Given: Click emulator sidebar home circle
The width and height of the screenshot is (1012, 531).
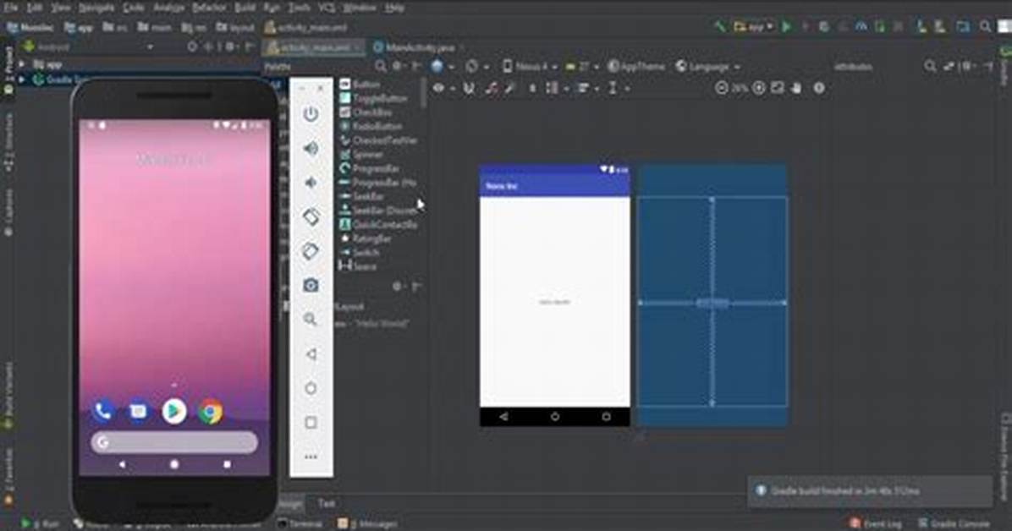Looking at the screenshot, I should [311, 388].
